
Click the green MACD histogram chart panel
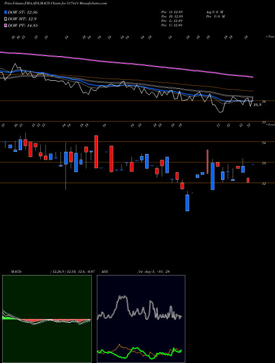47,319
